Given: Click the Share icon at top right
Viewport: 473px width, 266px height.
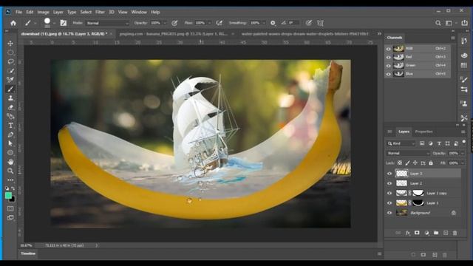Looking at the screenshot, I should tap(464, 23).
